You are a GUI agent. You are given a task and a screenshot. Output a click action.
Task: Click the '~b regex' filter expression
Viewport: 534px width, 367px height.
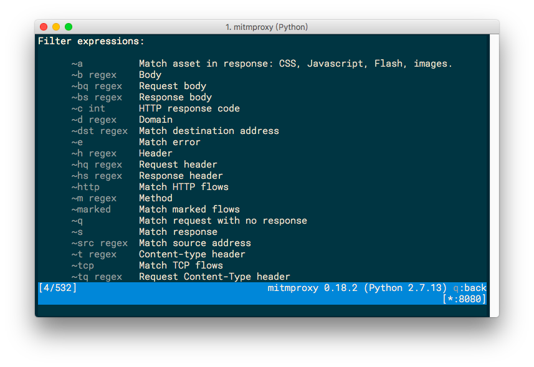(94, 75)
